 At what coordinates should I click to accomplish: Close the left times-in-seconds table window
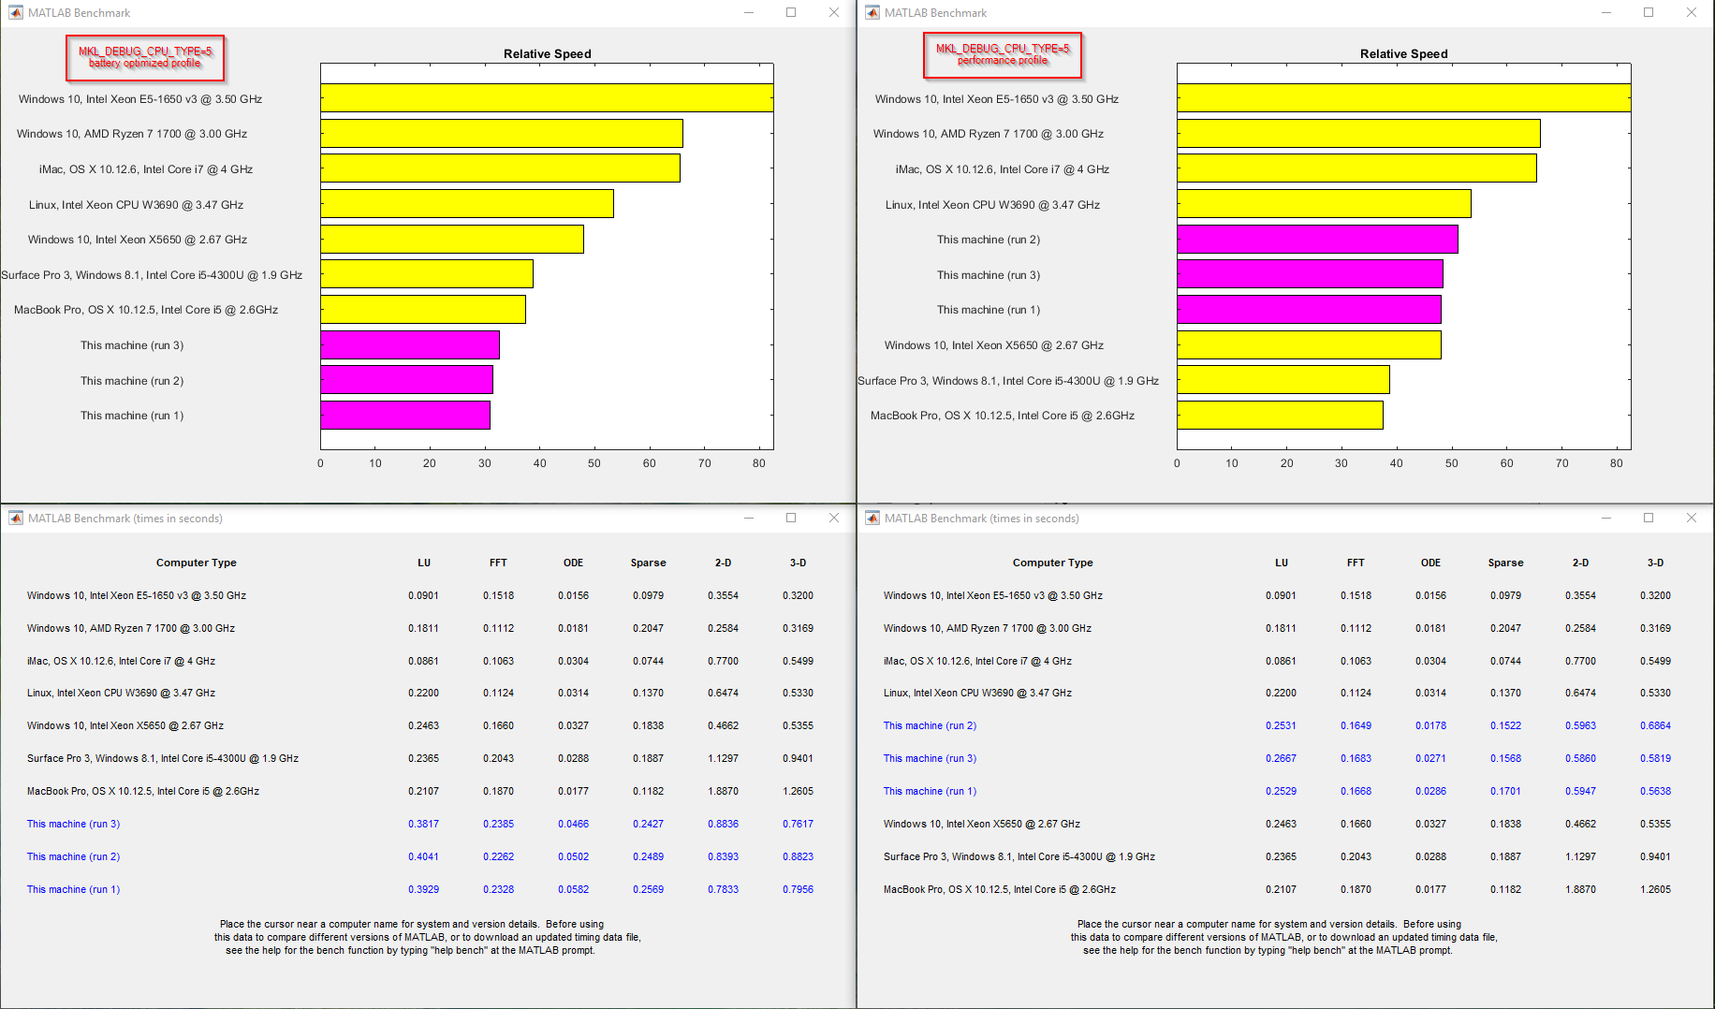(834, 519)
